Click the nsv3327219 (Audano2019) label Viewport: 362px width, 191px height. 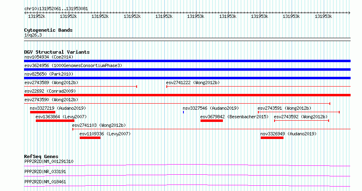click(x=58, y=108)
